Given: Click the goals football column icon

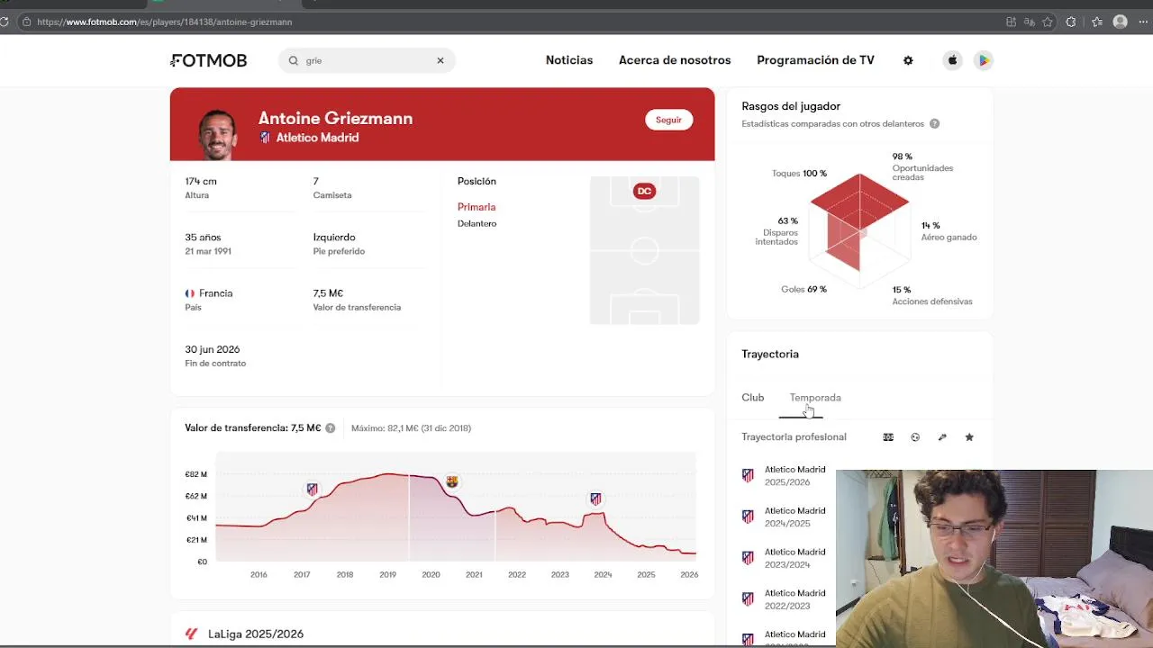Looking at the screenshot, I should pyautogui.click(x=915, y=437).
